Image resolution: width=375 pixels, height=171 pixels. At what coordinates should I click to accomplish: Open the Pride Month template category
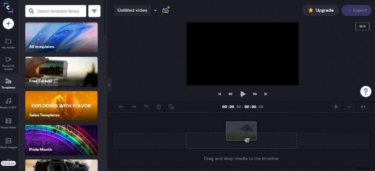(x=61, y=140)
